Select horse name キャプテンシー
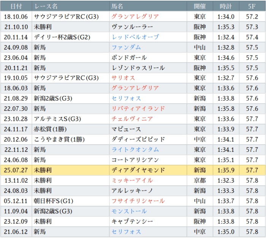 click(132, 221)
